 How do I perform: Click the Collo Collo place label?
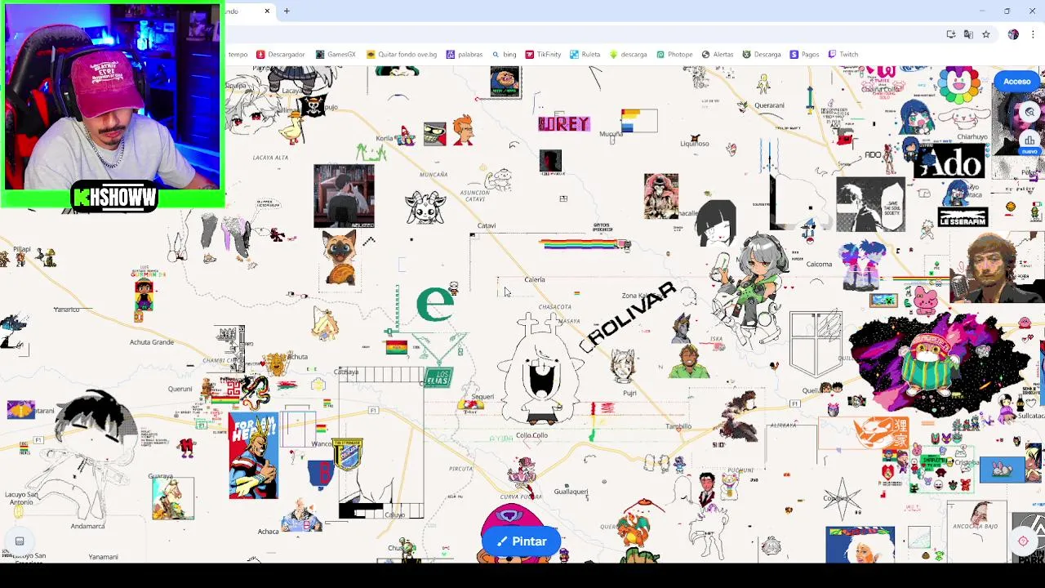pos(531,435)
